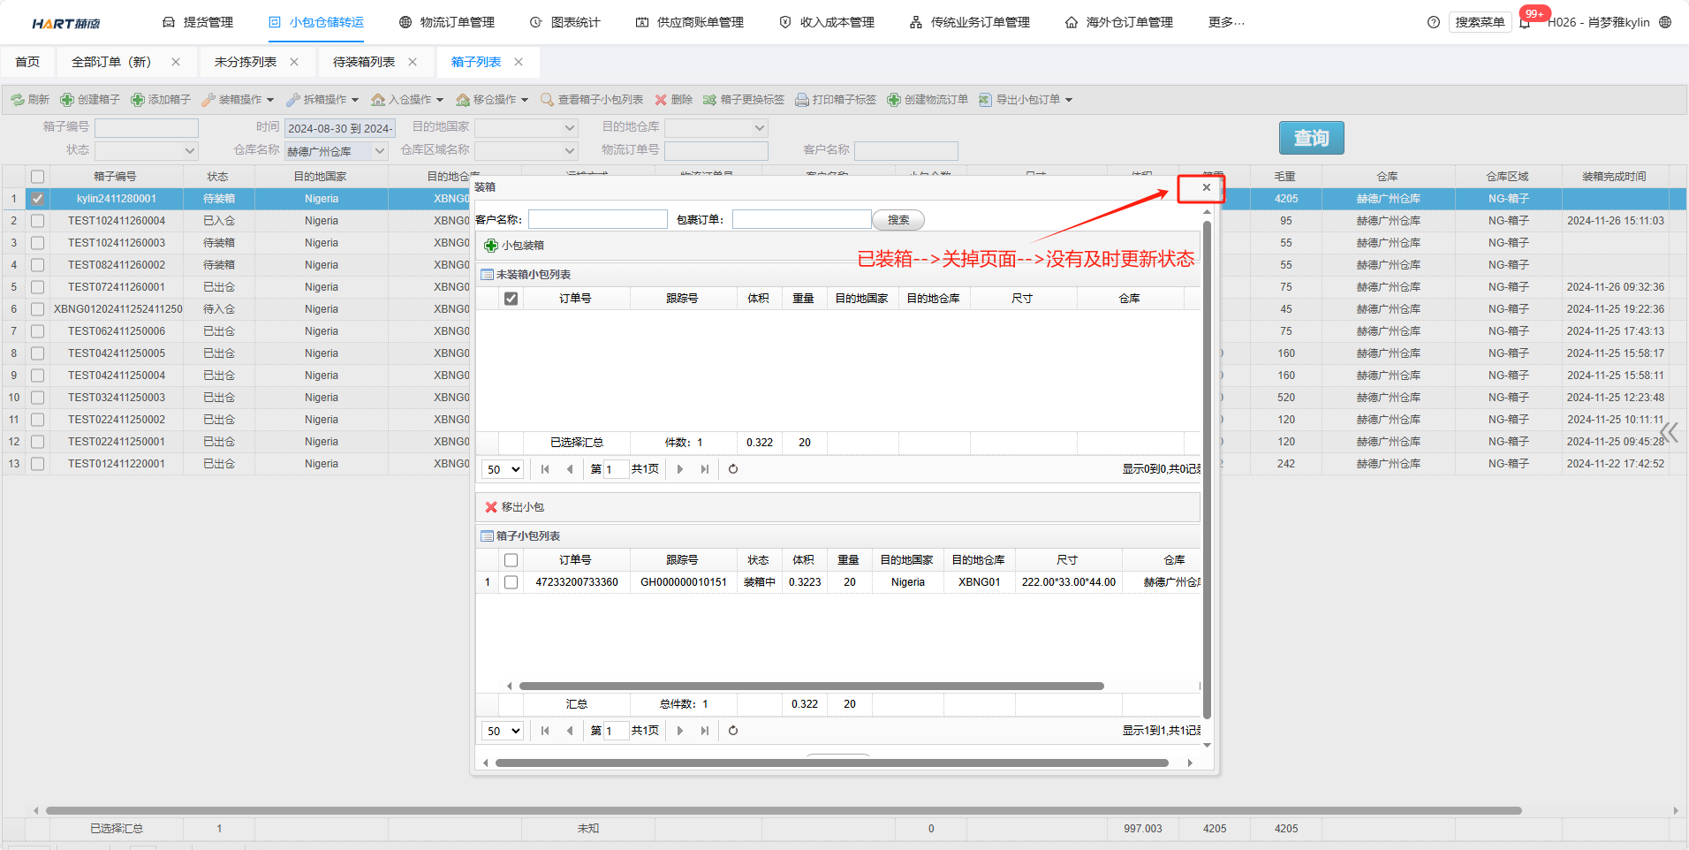Click the 小包装箱 green plus icon
This screenshot has width=1689, height=850.
coord(492,246)
